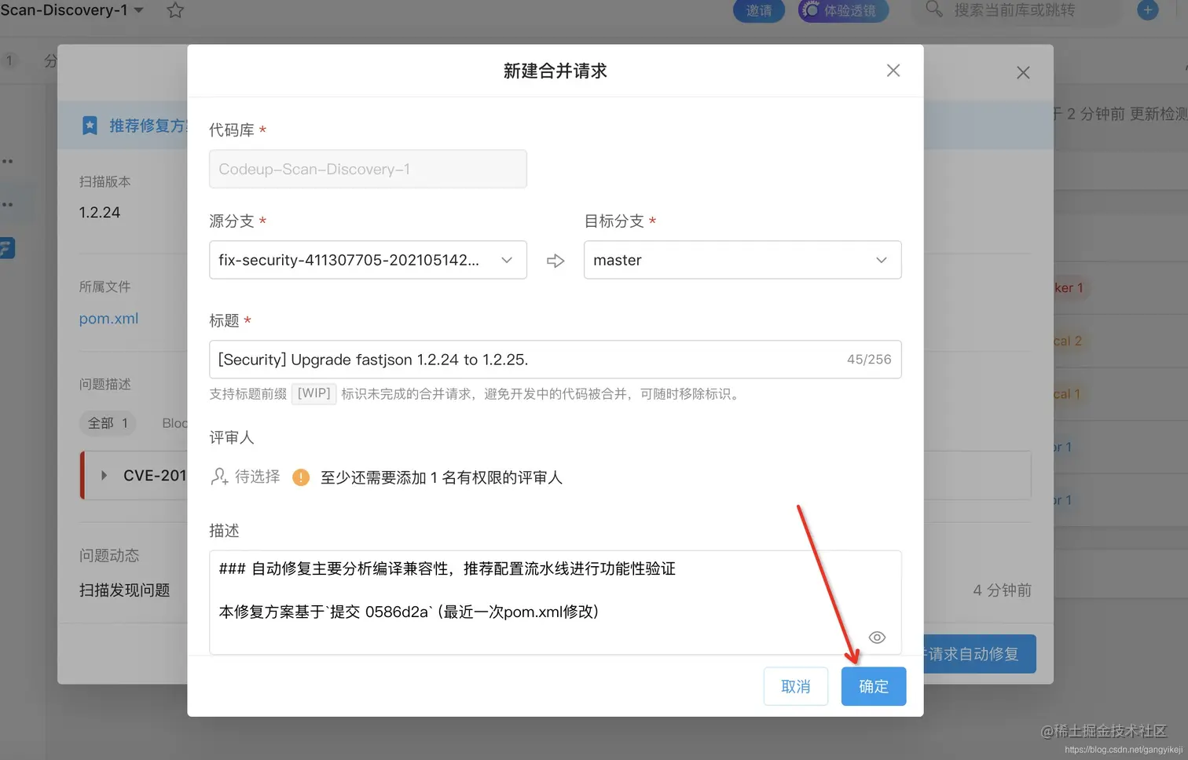Click the 搜索当前库或跳转 search box
The width and height of the screenshot is (1188, 760).
(x=1017, y=11)
